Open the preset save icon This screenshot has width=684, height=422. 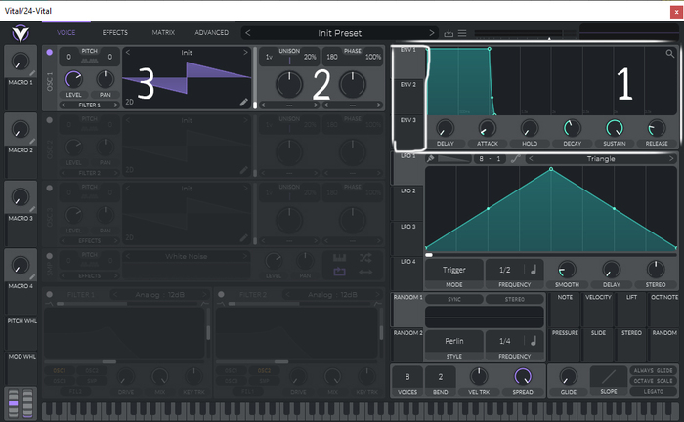(449, 33)
